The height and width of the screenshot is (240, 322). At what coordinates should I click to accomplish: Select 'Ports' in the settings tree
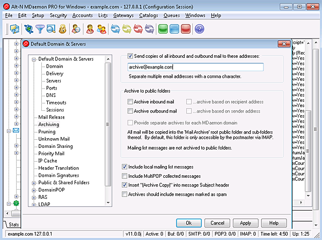(52, 88)
